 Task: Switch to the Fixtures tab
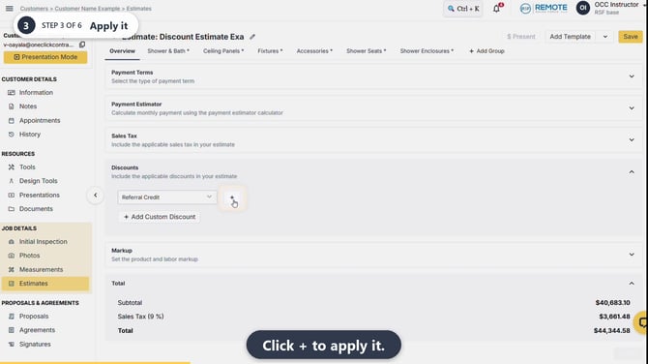[270, 51]
